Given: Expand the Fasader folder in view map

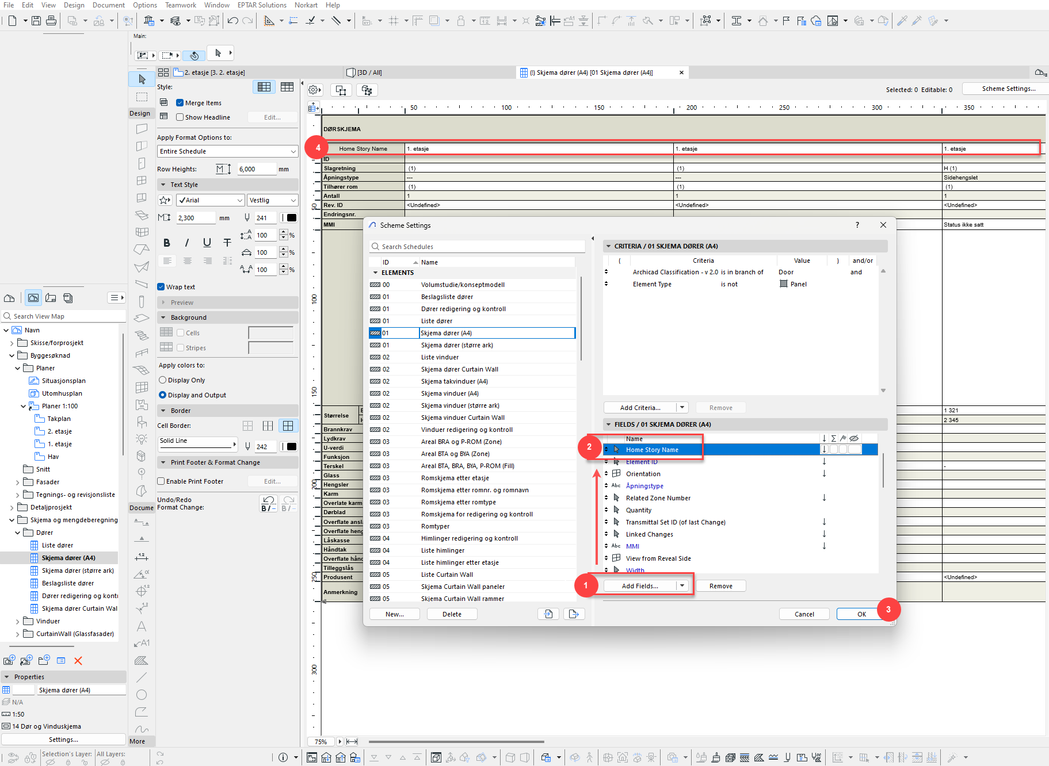Looking at the screenshot, I should pyautogui.click(x=17, y=482).
